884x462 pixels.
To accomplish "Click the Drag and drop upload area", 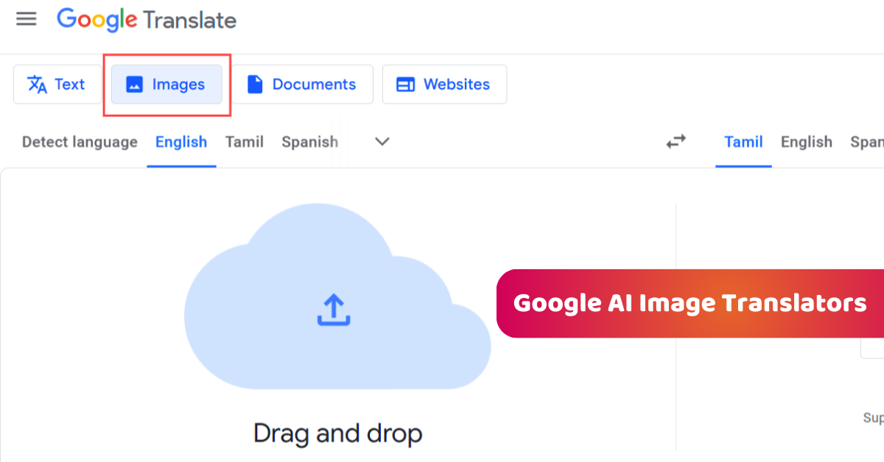I will [338, 434].
